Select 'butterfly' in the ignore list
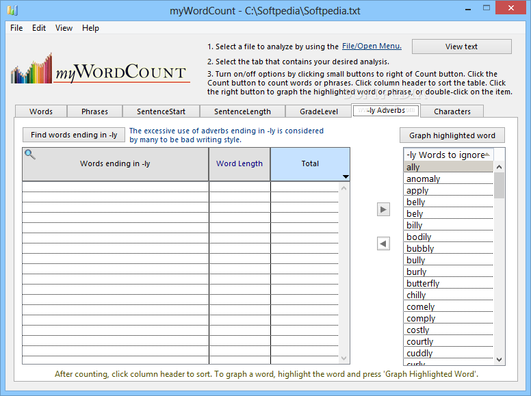The width and height of the screenshot is (531, 396). tap(448, 283)
